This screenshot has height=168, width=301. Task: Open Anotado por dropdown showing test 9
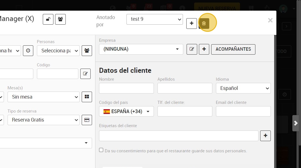[x=154, y=19]
